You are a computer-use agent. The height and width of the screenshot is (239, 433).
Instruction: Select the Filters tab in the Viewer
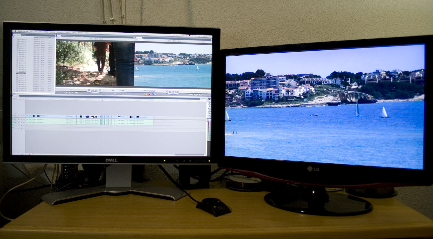point(76,36)
